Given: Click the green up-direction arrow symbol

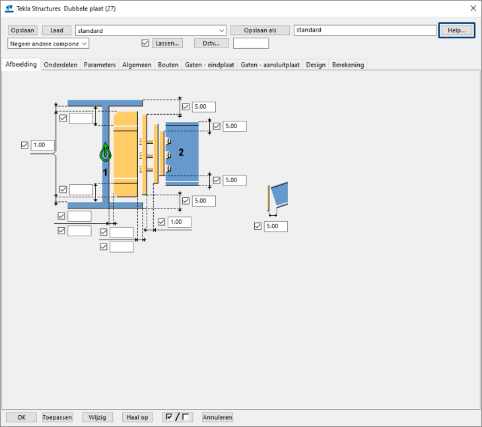Looking at the screenshot, I should point(104,152).
